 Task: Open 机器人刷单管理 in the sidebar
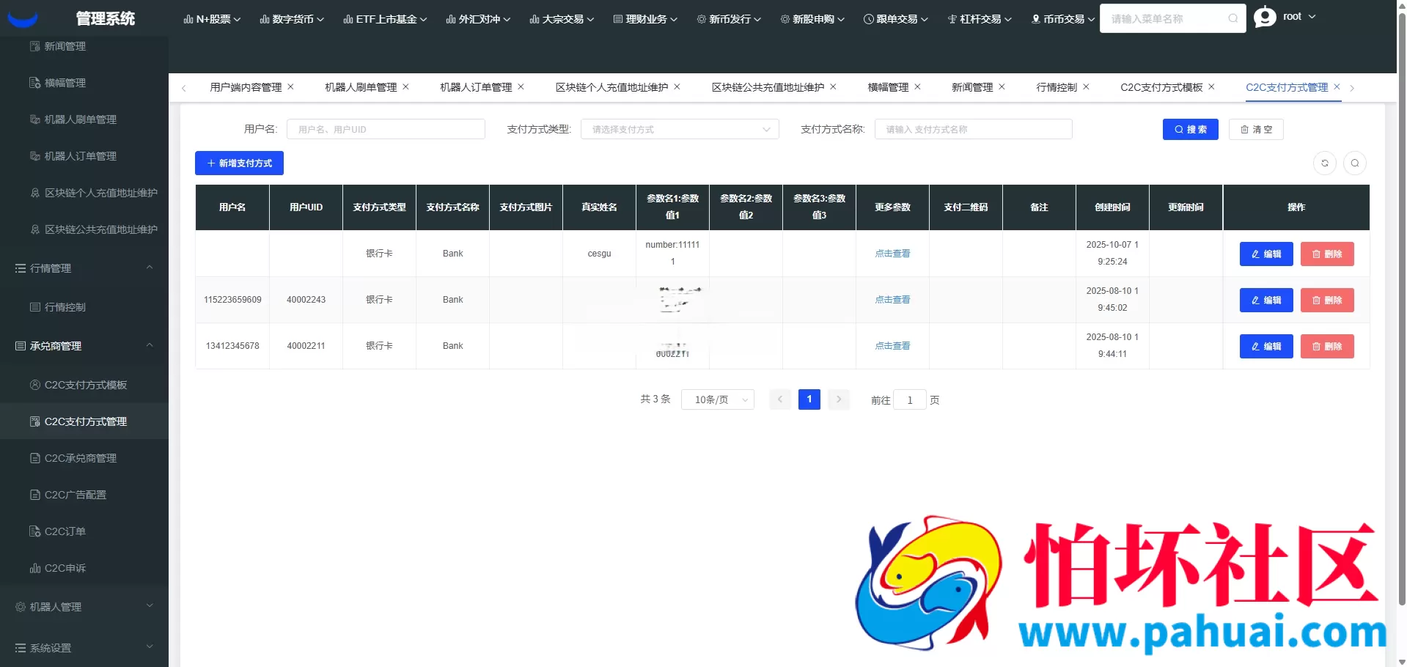(x=84, y=119)
